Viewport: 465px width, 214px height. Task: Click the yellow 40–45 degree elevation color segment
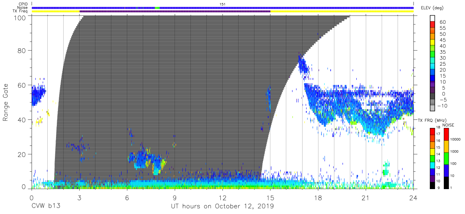pos(433,43)
